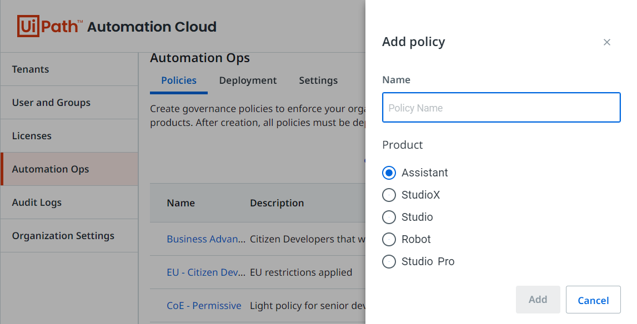Switch to the Policies tab
Viewport: 637px width, 324px height.
tap(179, 80)
